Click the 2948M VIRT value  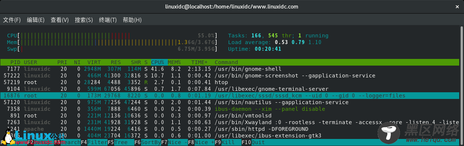pos(92,69)
